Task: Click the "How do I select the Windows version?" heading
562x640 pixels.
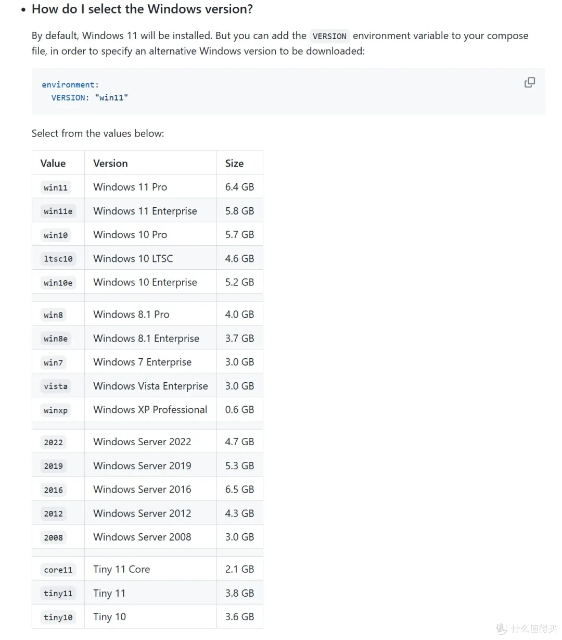Action: pyautogui.click(x=142, y=9)
